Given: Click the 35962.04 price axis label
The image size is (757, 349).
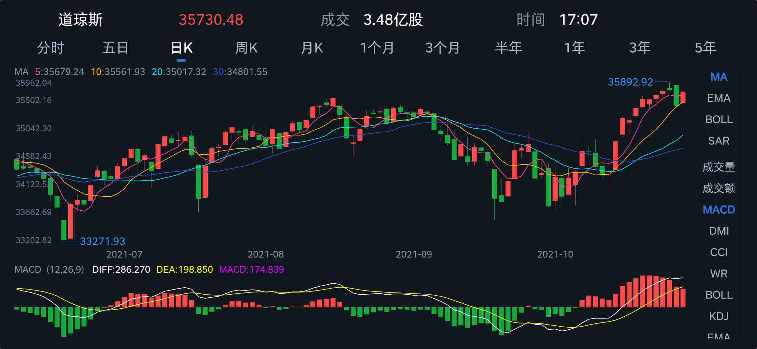Looking at the screenshot, I should (x=34, y=83).
